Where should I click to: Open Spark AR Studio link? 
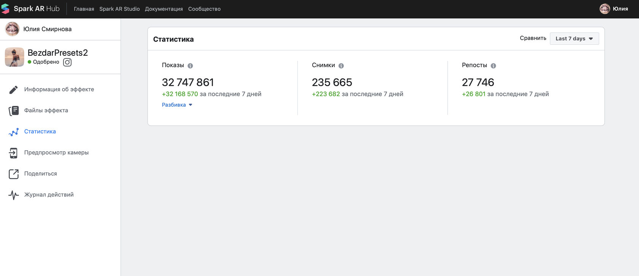[119, 9]
